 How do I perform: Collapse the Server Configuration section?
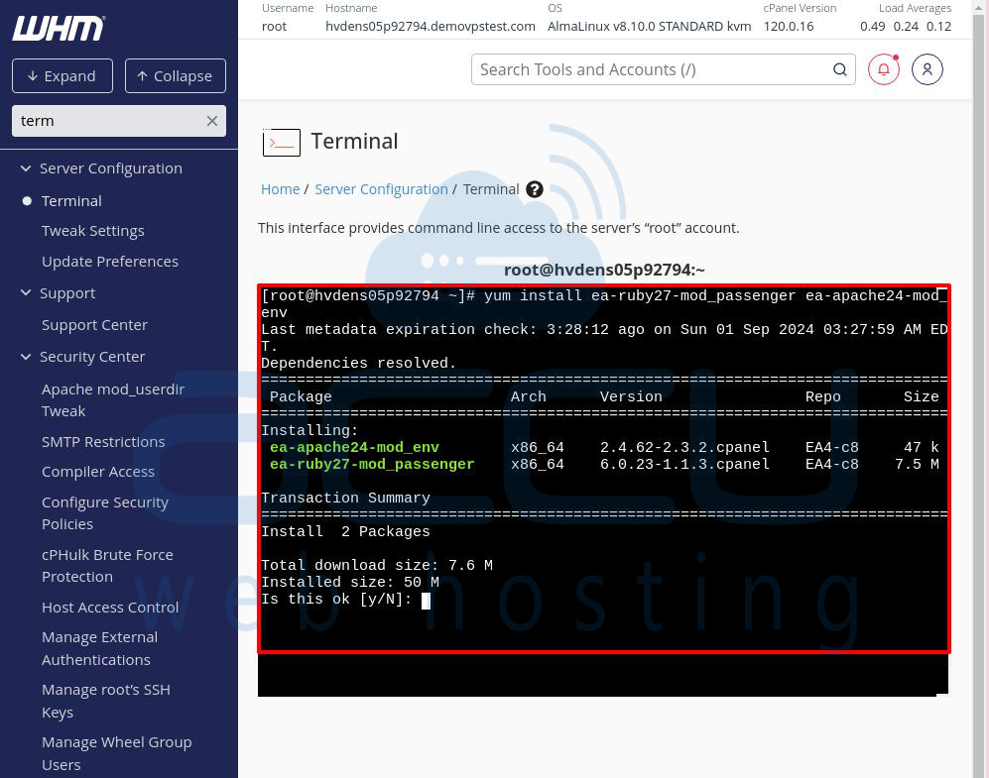[x=26, y=168]
